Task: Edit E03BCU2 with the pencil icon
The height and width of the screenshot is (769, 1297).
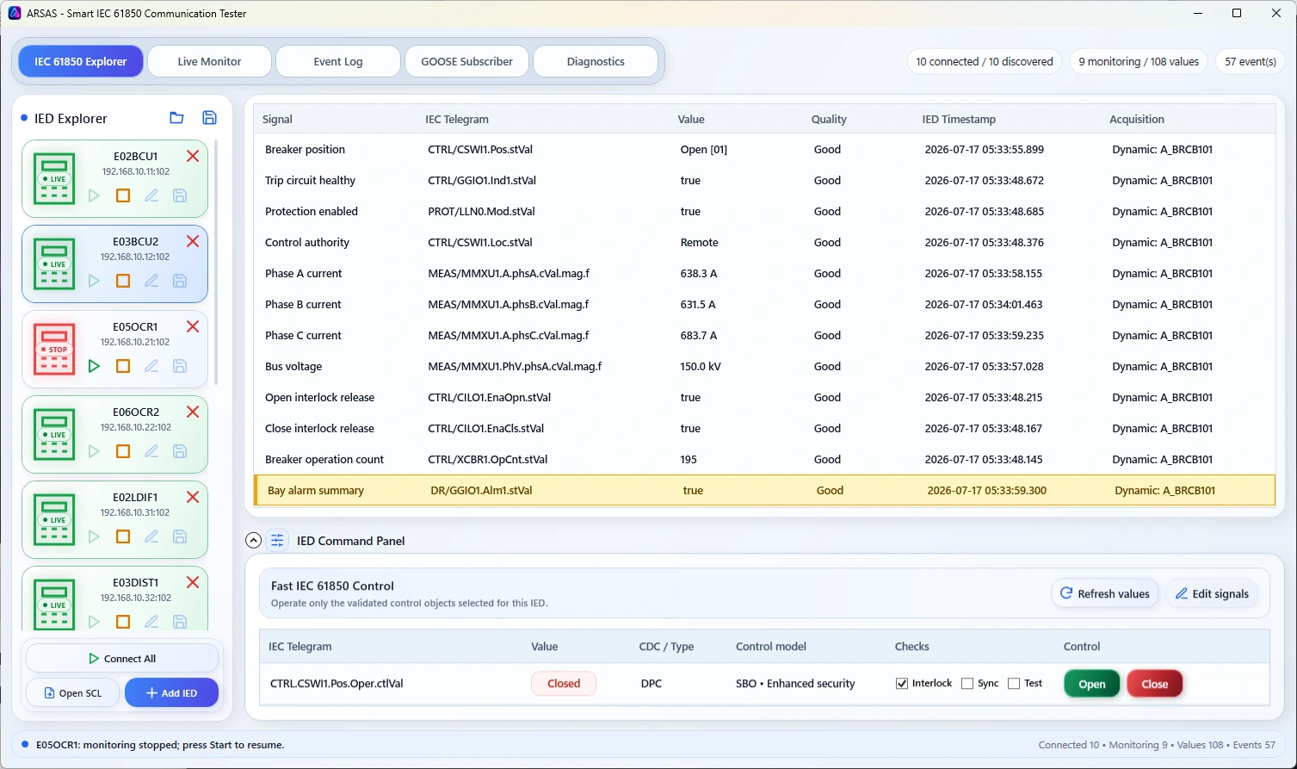Action: pos(151,281)
